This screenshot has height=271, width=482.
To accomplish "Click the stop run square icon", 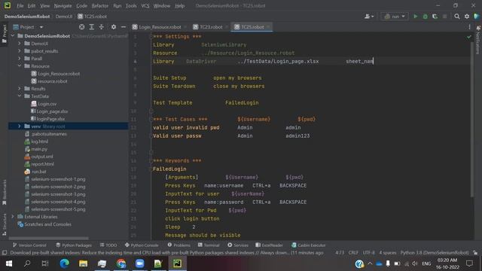I will point(444,17).
